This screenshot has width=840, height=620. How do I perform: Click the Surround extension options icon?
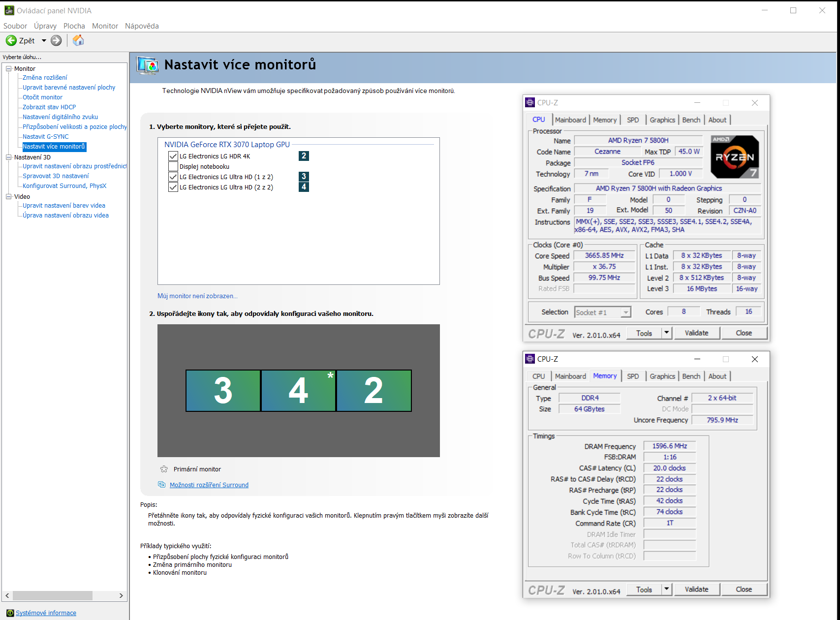(161, 485)
